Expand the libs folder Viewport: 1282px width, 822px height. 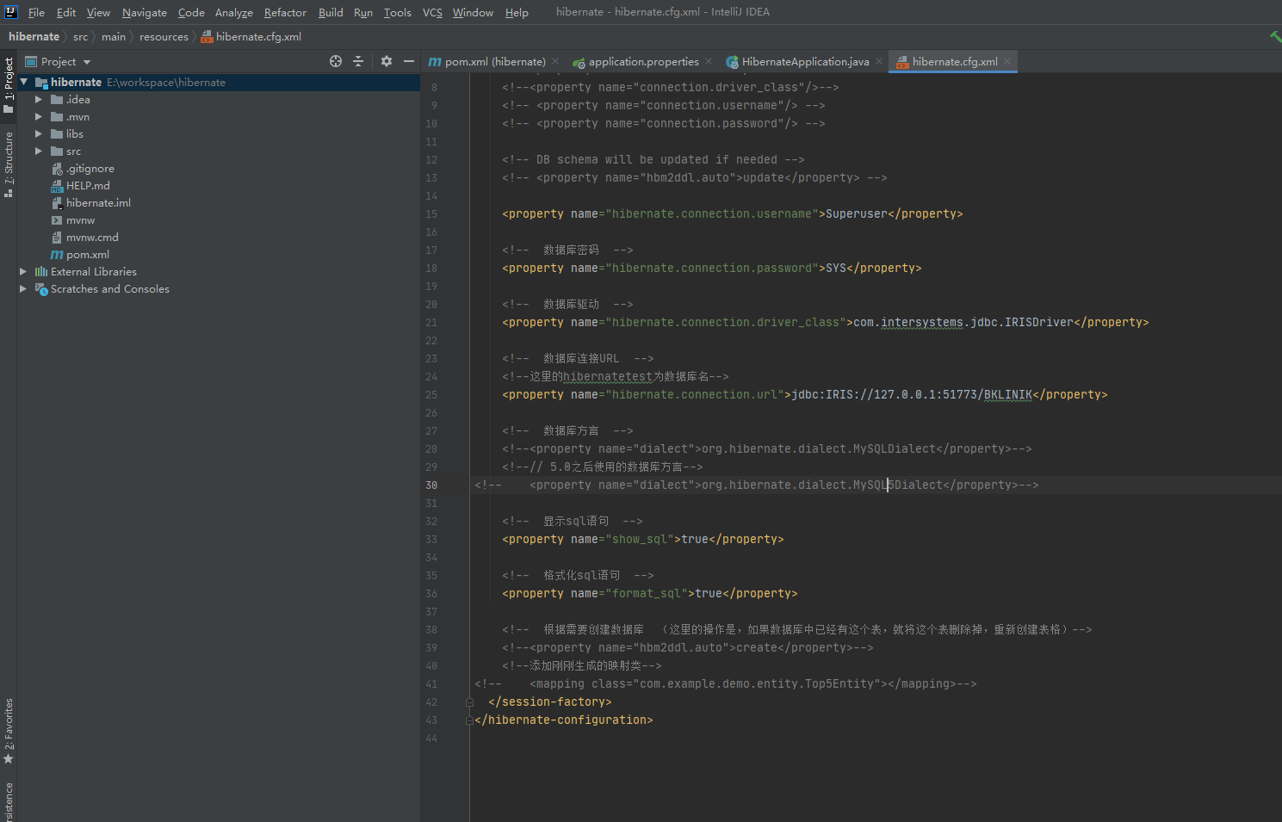pos(38,134)
